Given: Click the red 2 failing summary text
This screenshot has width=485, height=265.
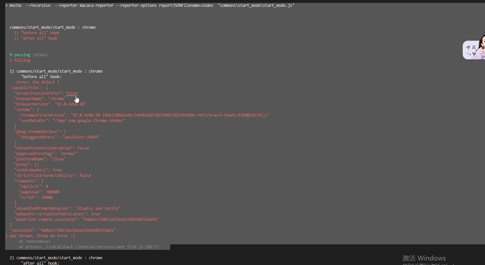Looking at the screenshot, I should (x=20, y=60).
